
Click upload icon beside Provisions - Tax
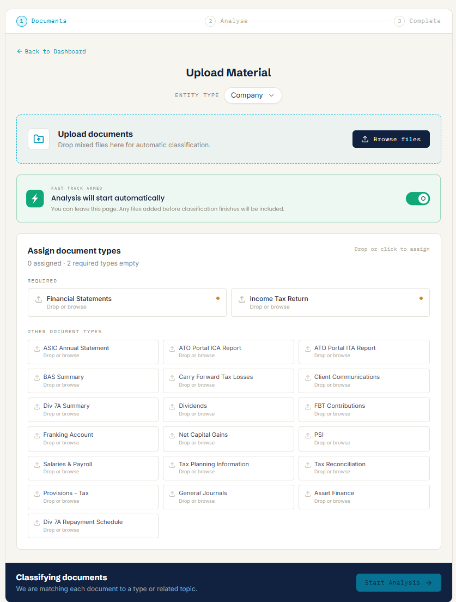point(37,493)
